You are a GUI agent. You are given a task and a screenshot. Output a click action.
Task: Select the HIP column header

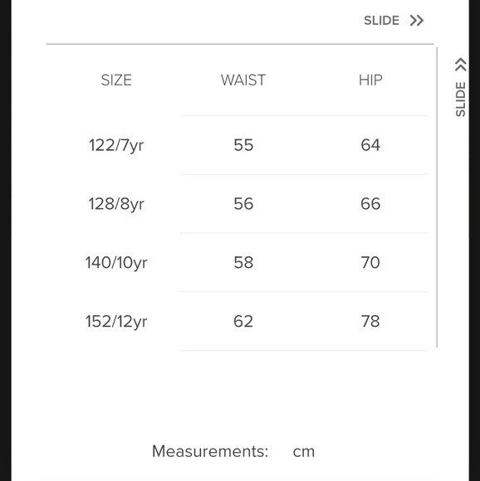point(370,80)
